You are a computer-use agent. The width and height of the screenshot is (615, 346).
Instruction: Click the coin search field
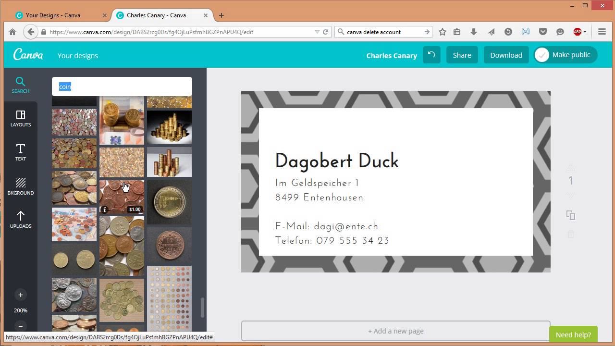click(122, 86)
